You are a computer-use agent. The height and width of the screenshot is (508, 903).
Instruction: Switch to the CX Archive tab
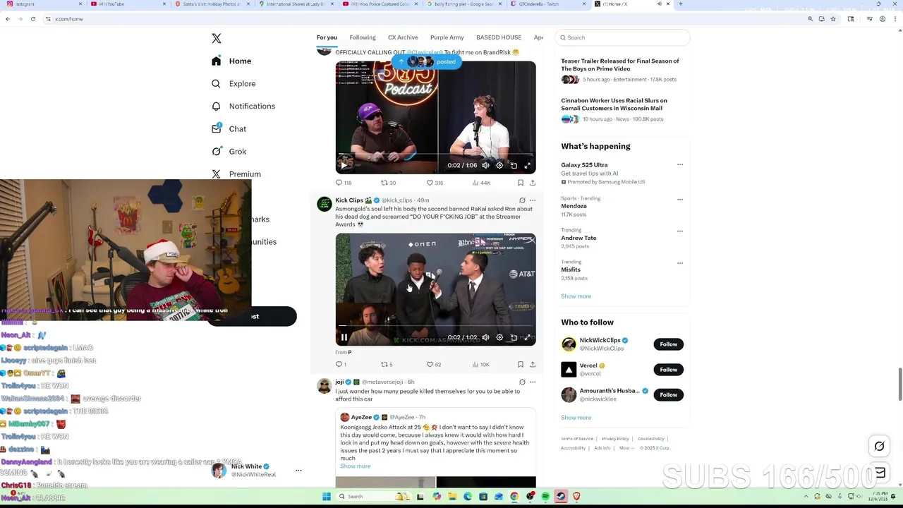[x=403, y=37]
